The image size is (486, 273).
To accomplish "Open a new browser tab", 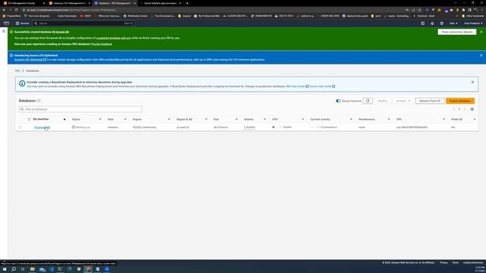I will tap(188, 3).
